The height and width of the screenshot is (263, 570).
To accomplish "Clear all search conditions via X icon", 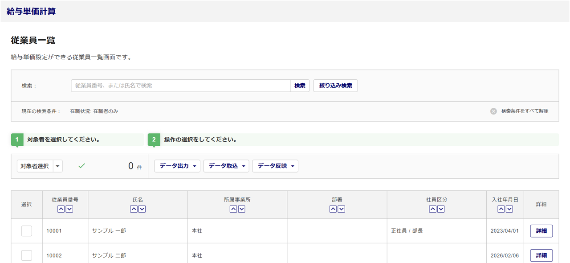I will [x=493, y=111].
